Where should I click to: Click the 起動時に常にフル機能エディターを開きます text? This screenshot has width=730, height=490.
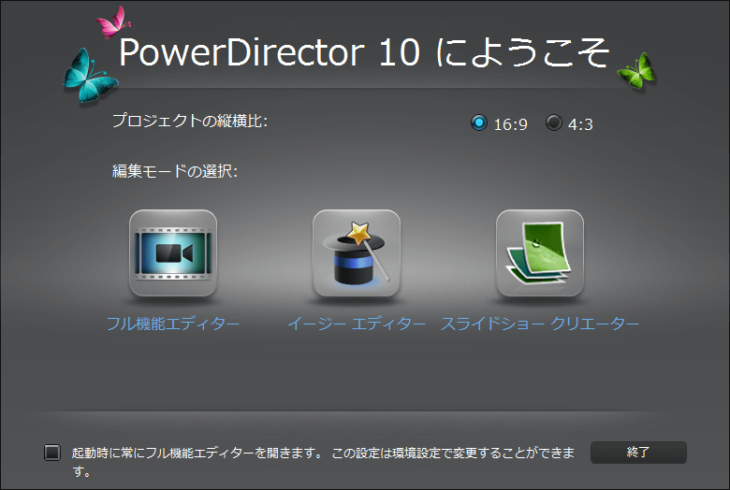pyautogui.click(x=197, y=453)
